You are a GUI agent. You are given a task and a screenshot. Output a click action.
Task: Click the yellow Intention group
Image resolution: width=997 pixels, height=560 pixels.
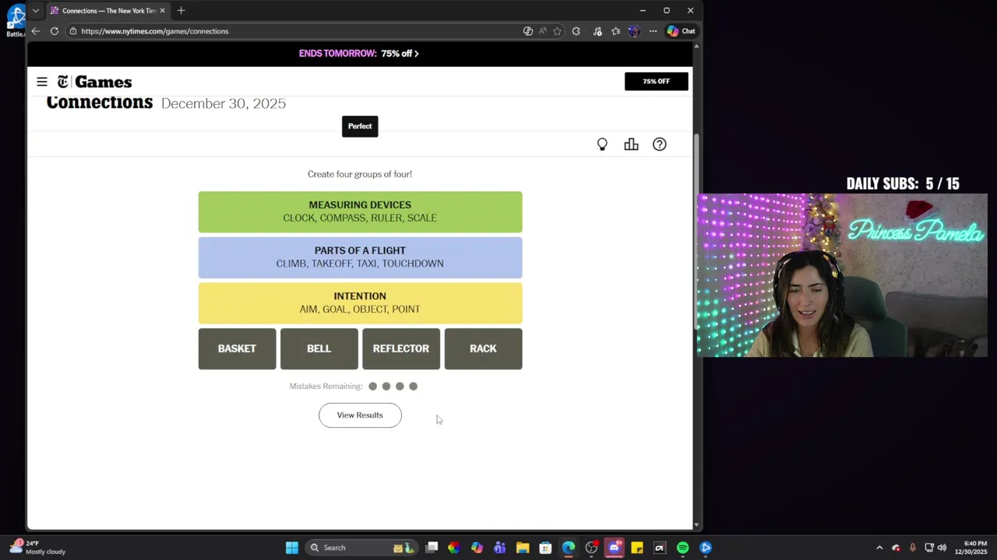point(360,303)
